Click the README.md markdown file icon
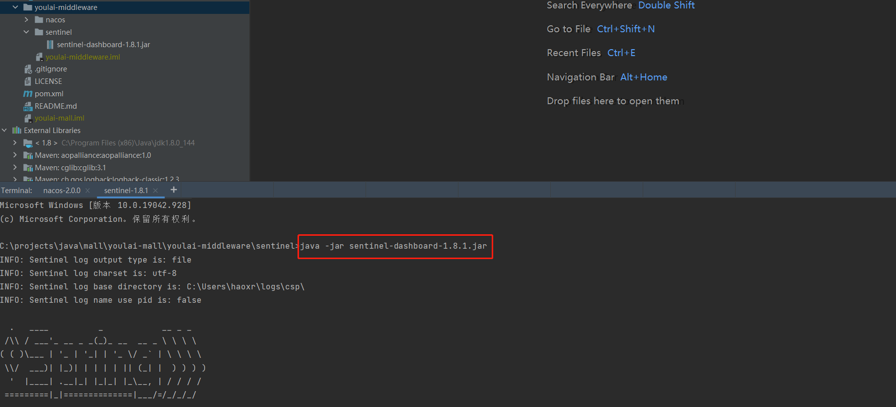 pos(28,106)
